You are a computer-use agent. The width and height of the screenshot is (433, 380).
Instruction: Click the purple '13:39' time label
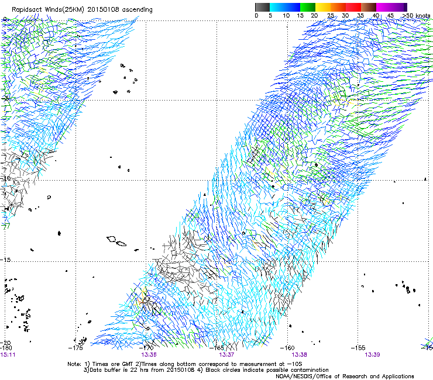(x=372, y=355)
